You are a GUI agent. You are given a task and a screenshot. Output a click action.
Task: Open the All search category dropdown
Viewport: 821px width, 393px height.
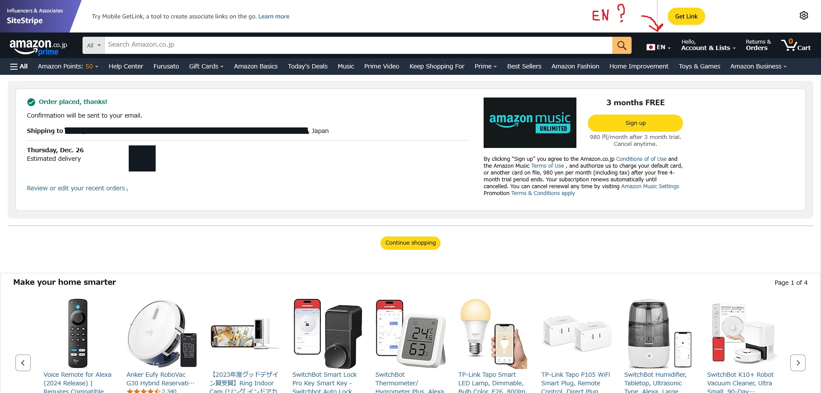click(94, 45)
